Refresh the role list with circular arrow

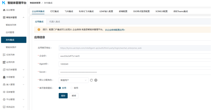(91, 80)
